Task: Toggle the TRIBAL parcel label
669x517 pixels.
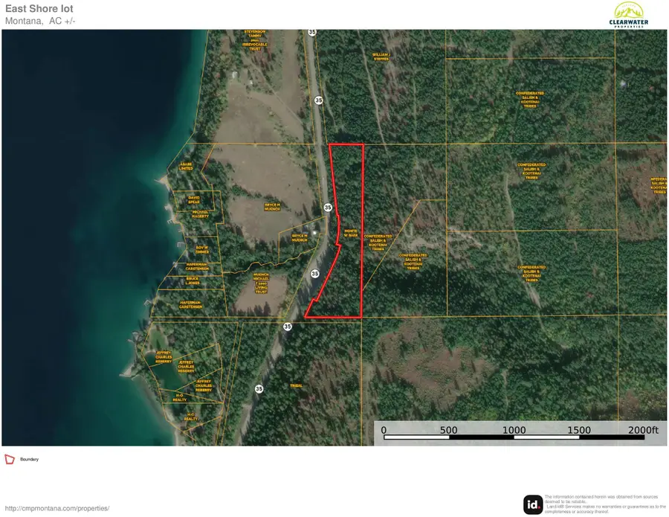Action: click(296, 385)
